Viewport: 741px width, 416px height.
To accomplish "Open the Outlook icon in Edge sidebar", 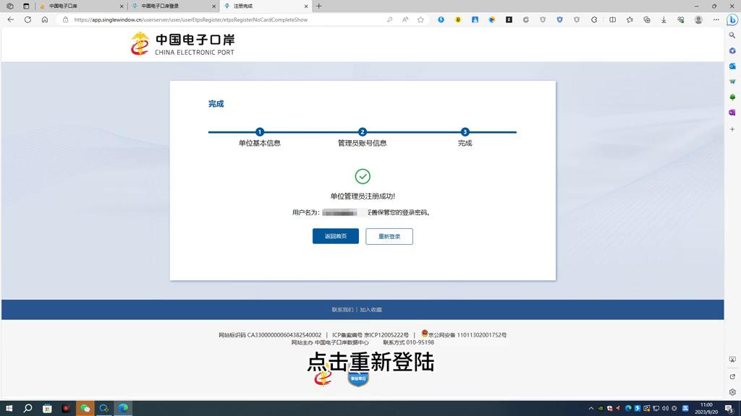I will coord(732,67).
